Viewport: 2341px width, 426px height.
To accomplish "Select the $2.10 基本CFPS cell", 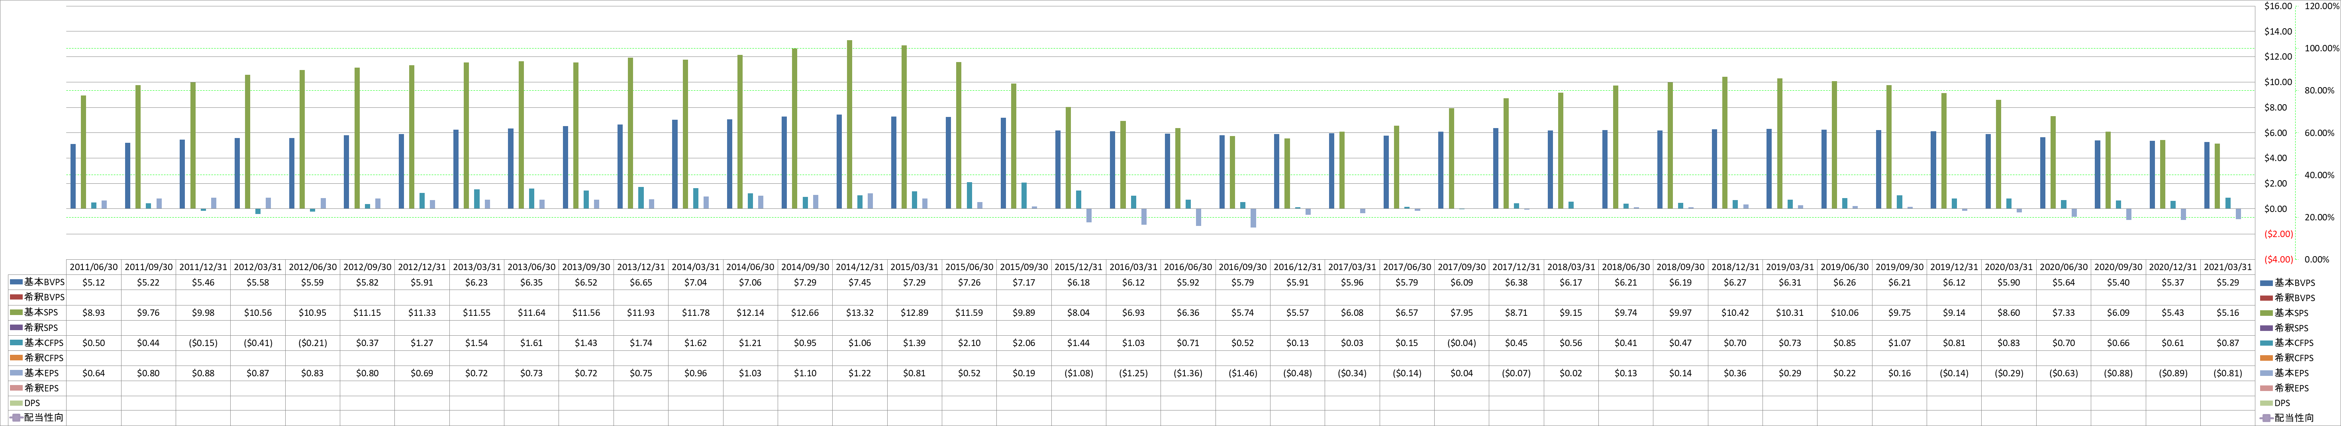I will tap(969, 342).
